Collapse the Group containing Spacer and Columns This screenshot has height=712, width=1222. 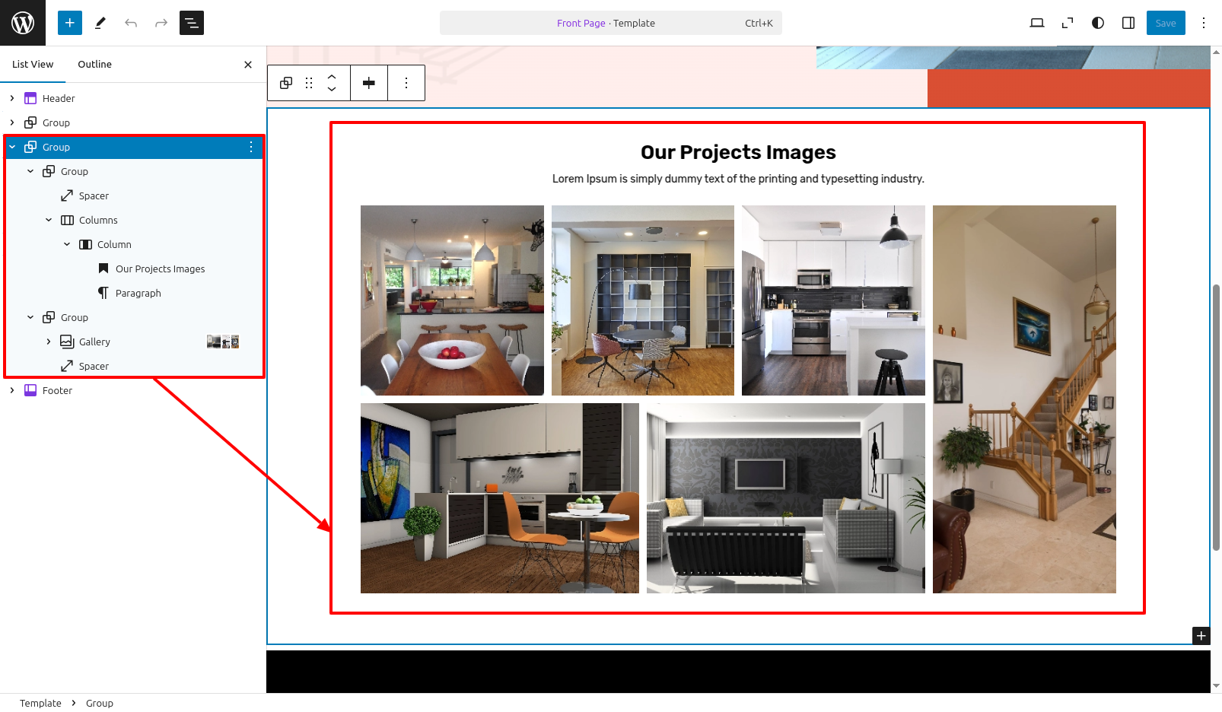[x=30, y=171]
